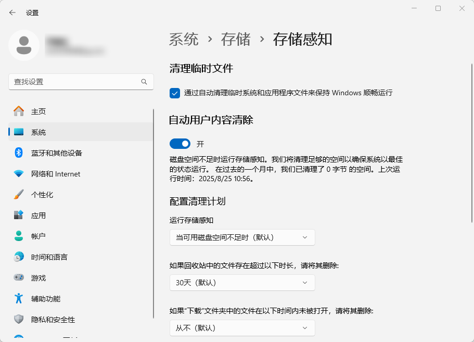This screenshot has width=474, height=342.
Task: Open the 运行存储感知 dropdown
Action: coord(242,237)
